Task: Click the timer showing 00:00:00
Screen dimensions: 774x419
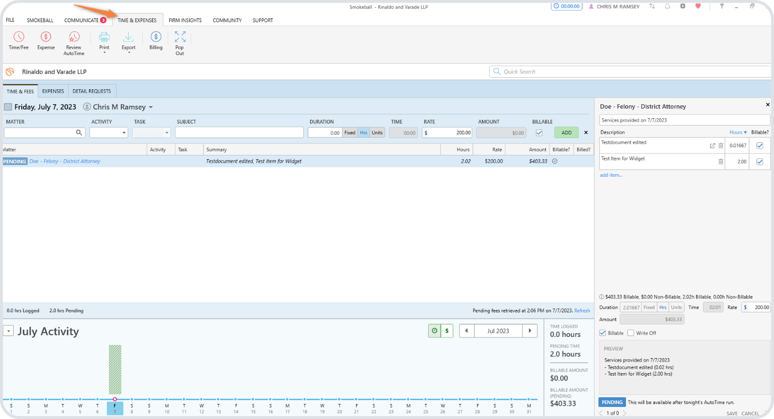Action: coord(566,6)
